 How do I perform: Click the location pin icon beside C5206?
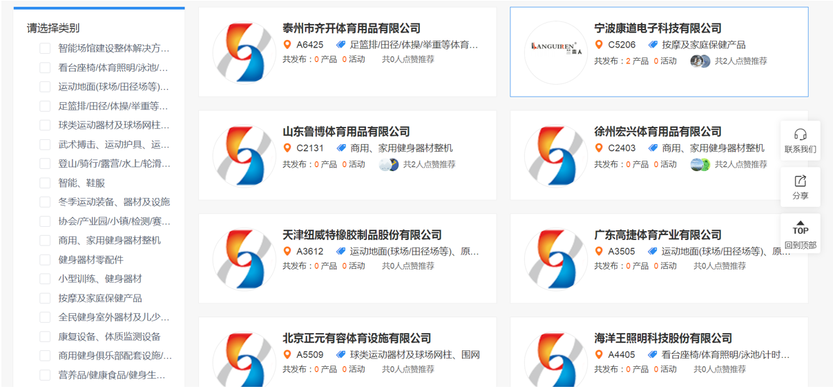[x=599, y=45]
